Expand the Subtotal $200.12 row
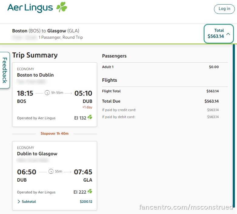 pyautogui.click(x=55, y=202)
